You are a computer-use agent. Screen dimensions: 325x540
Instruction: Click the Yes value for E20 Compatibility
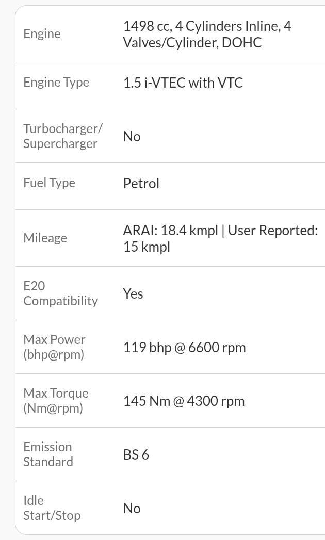(x=133, y=294)
